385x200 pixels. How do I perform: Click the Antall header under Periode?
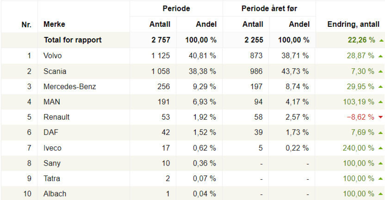tap(160, 24)
